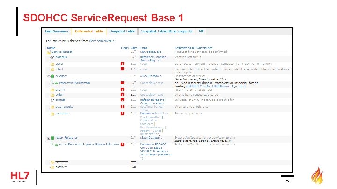Click the red S flag in code element row
Screen dimensions: 337x189
click(122, 95)
